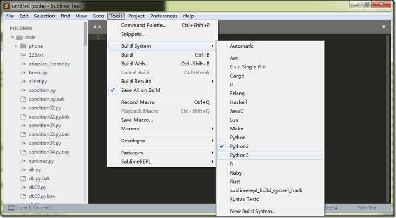Click the back tab navigation arrow

click(x=94, y=27)
